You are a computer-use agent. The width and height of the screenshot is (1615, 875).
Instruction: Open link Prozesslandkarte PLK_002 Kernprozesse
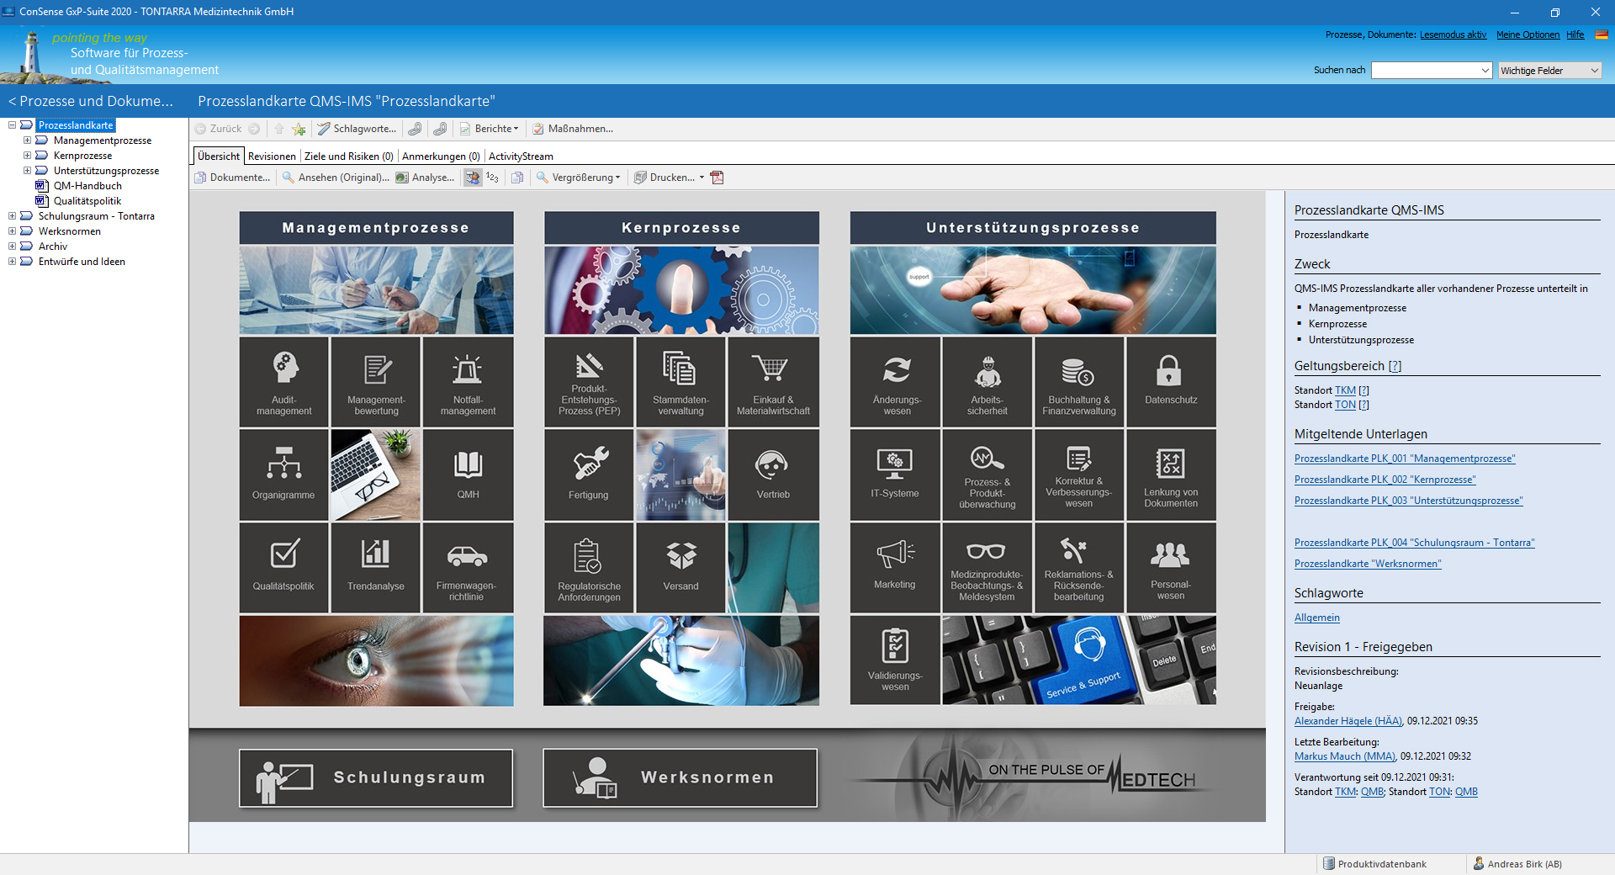click(x=1385, y=480)
